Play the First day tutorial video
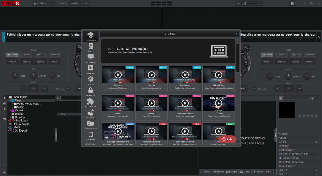The image size is (322, 176). click(118, 75)
